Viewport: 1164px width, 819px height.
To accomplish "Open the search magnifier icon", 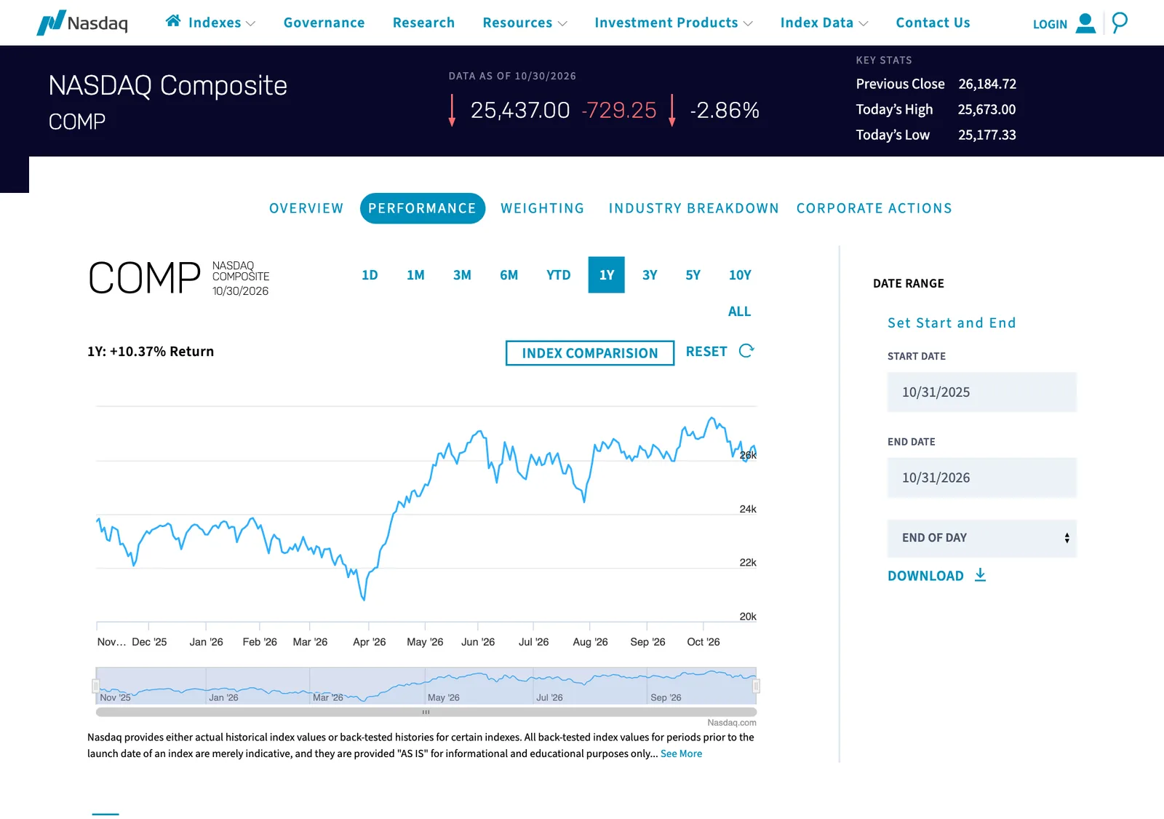I will [x=1120, y=23].
